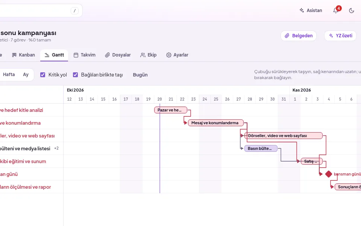
Task: Select the Mesaj ve konumlandırma bar
Action: point(216,123)
